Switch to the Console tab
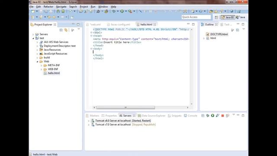This screenshot has height=156, width=277. (190, 116)
